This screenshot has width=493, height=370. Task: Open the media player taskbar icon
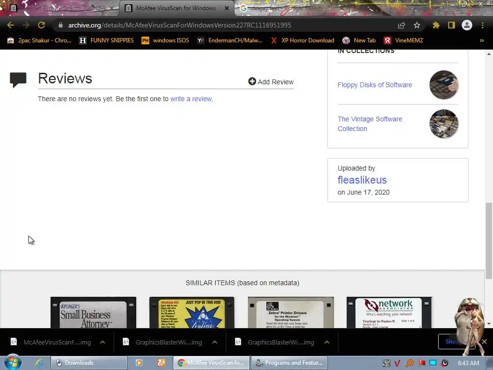pyautogui.click(x=139, y=363)
